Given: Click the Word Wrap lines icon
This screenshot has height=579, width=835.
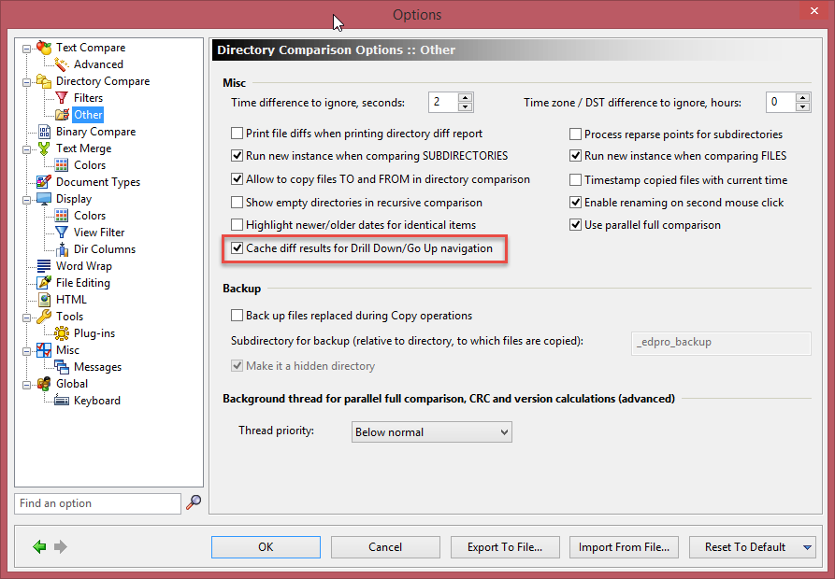Looking at the screenshot, I should (44, 266).
